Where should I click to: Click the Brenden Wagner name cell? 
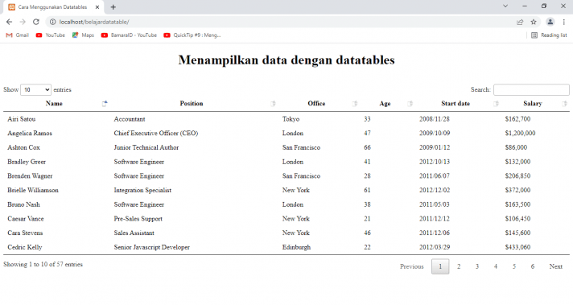(30, 176)
